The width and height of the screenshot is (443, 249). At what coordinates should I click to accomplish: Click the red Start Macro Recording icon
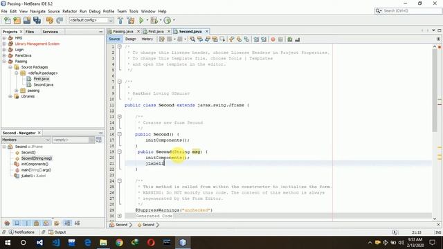(273, 39)
